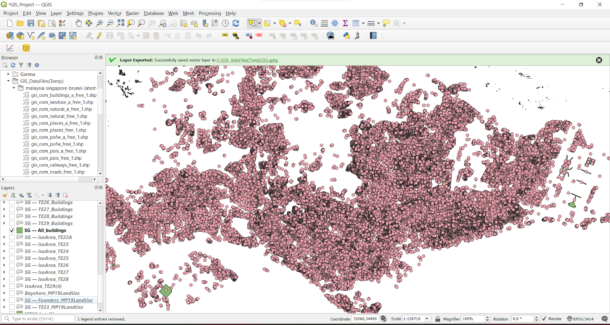Click the Zoom Full extent icon
This screenshot has width=610, height=325.
pos(120,23)
